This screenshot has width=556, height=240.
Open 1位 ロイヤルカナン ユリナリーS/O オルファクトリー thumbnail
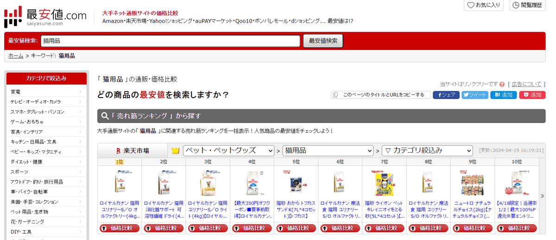(120, 182)
